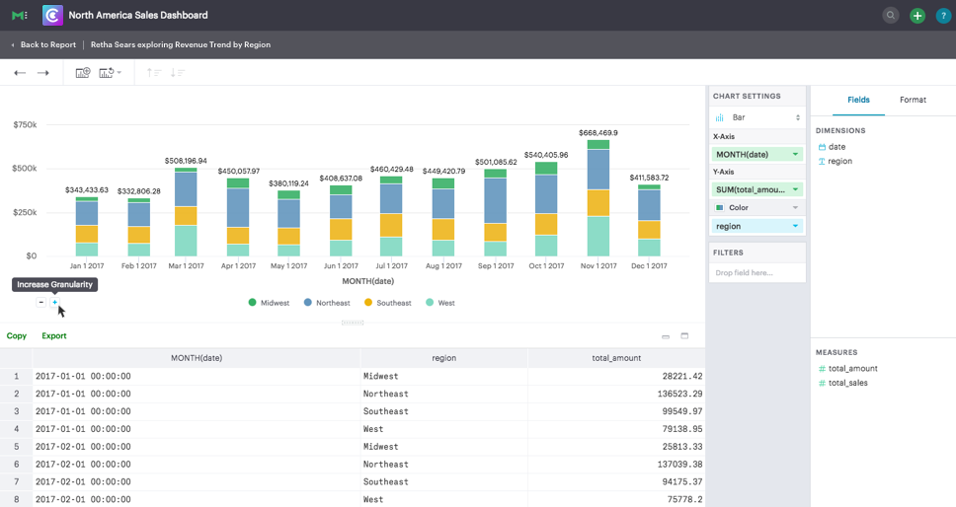This screenshot has width=956, height=507.
Task: Open the search magnifier icon
Action: (x=891, y=15)
